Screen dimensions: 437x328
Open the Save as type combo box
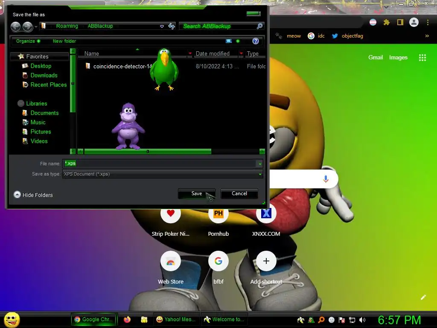click(x=163, y=174)
